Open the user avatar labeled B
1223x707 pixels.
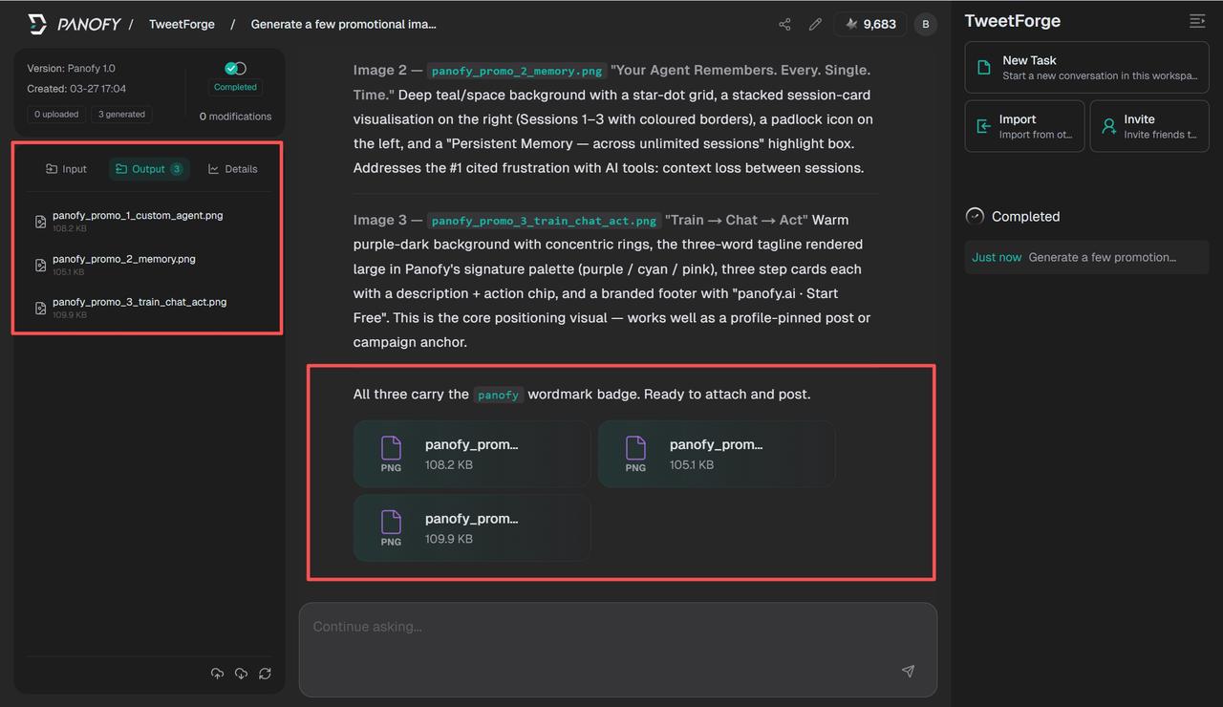925,24
